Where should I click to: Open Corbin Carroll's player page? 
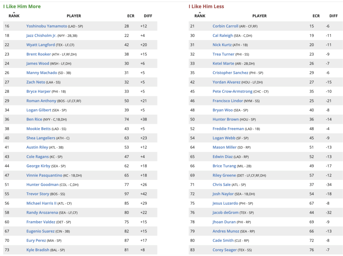(225, 26)
